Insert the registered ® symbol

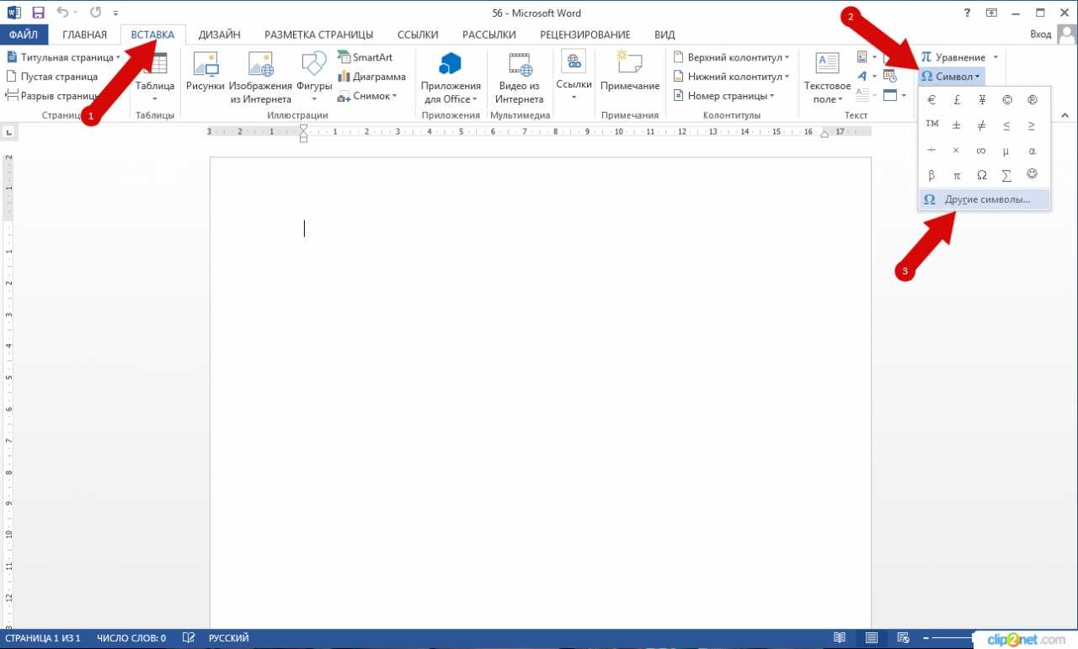pyautogui.click(x=1033, y=100)
